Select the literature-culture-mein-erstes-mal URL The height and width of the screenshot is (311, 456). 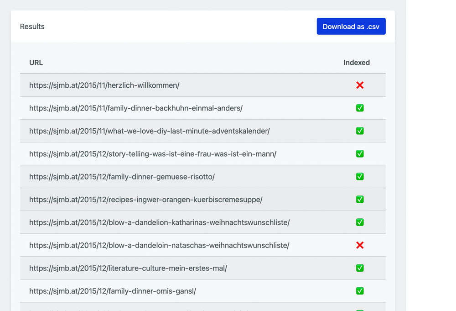[128, 268]
